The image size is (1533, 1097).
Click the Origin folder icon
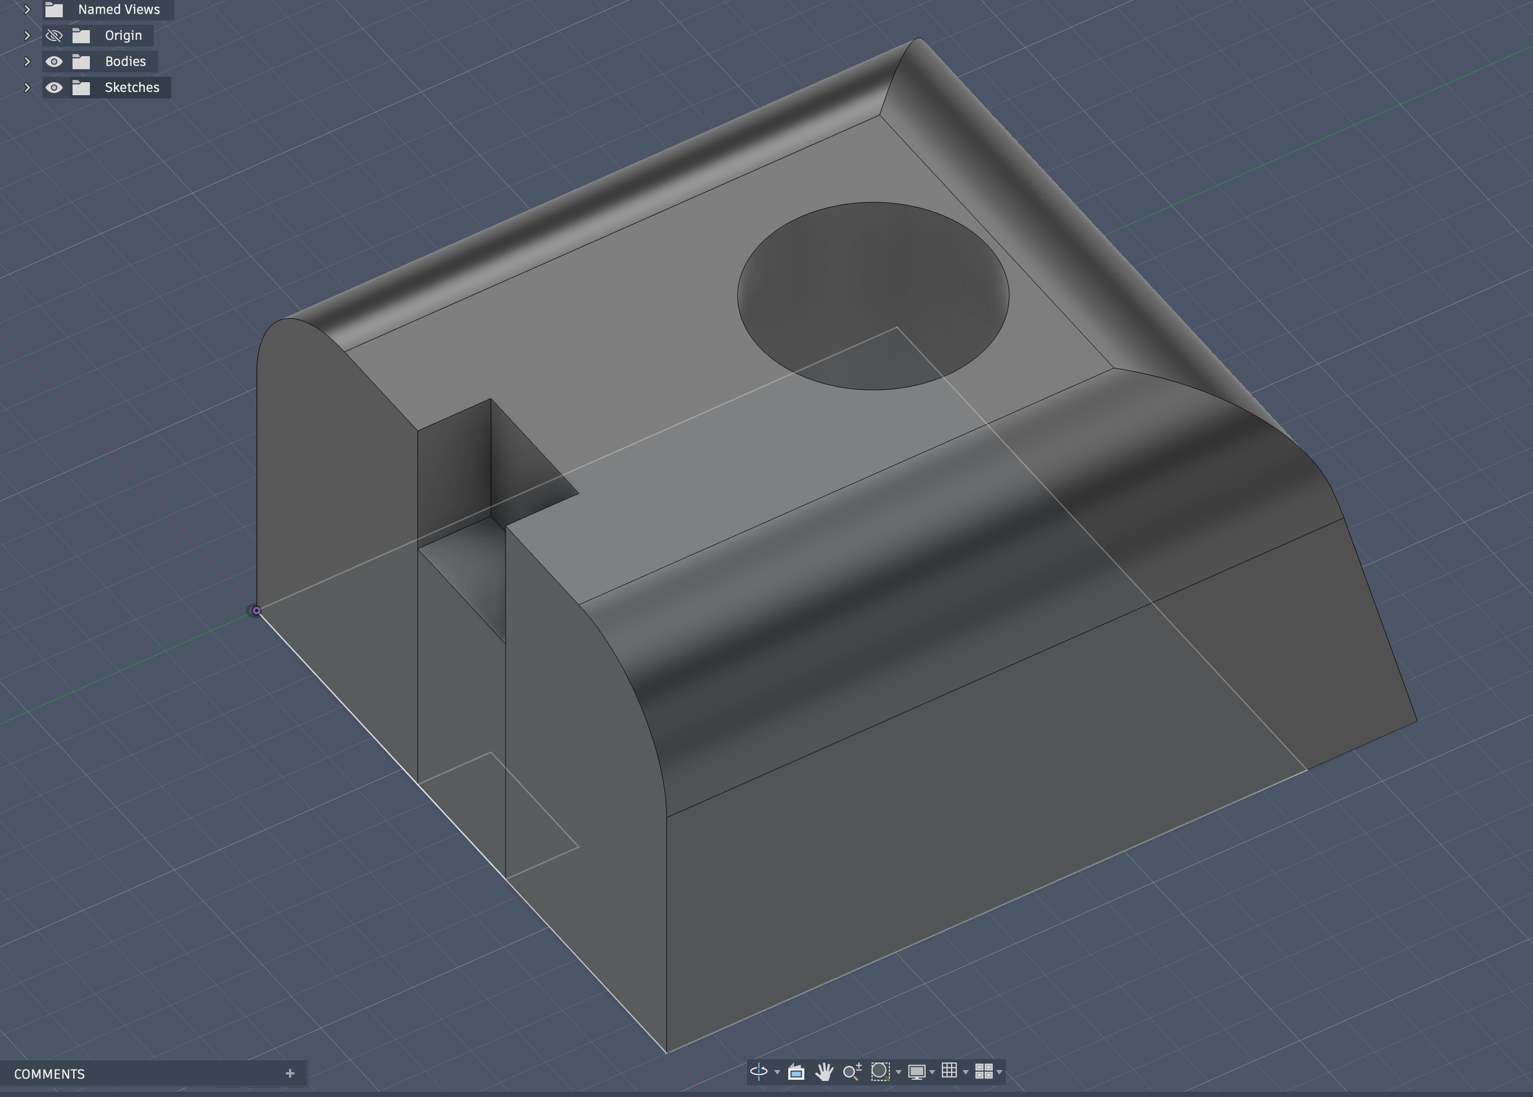click(x=81, y=35)
